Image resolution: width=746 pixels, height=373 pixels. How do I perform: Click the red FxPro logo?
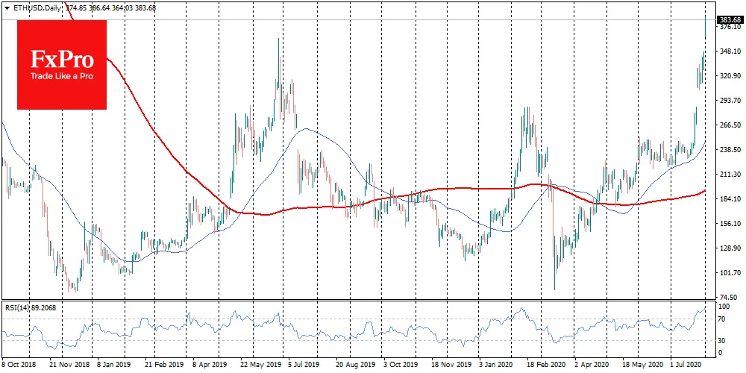(x=62, y=65)
